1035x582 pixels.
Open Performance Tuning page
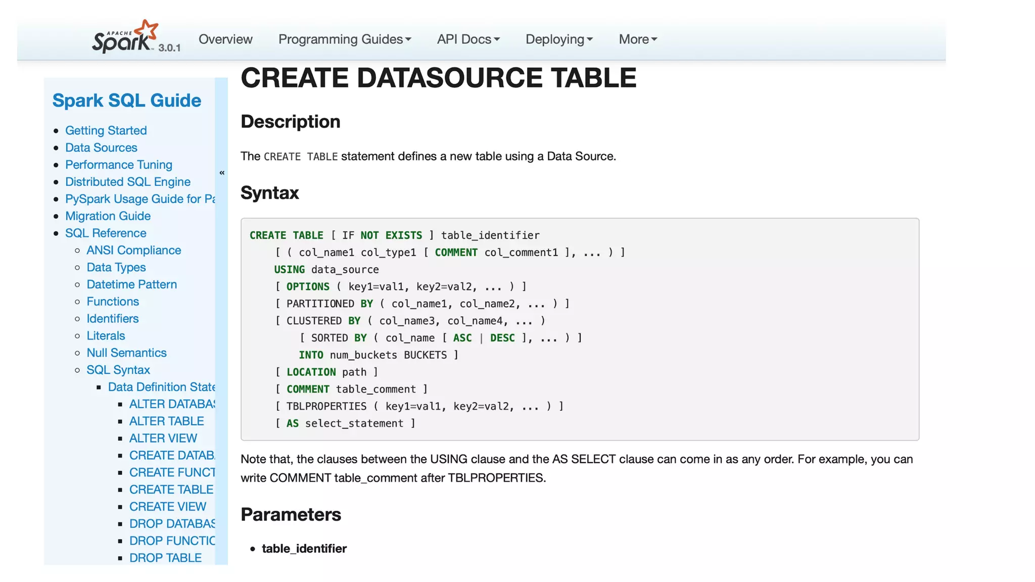[x=119, y=165]
